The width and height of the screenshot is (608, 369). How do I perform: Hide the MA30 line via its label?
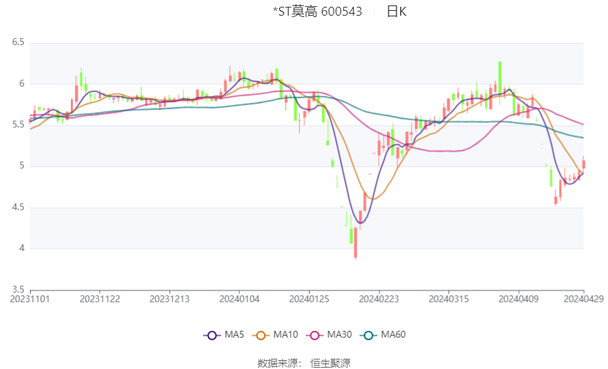click(x=339, y=334)
